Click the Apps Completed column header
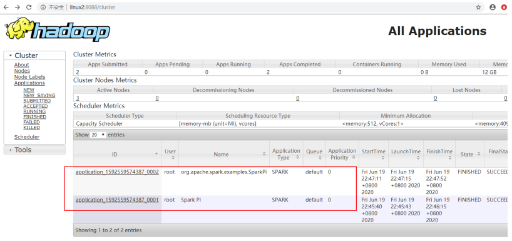The image size is (512, 241). [x=300, y=64]
